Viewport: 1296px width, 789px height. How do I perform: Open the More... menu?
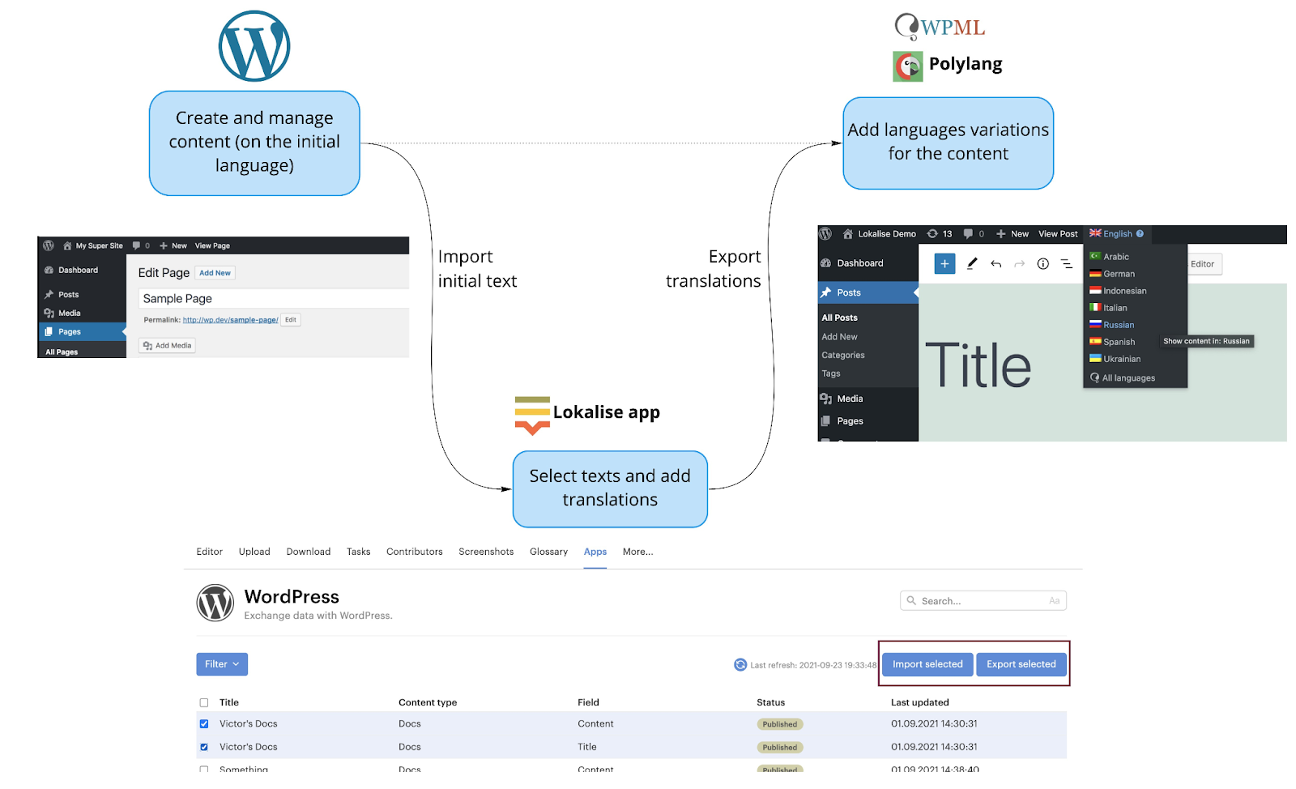point(638,552)
